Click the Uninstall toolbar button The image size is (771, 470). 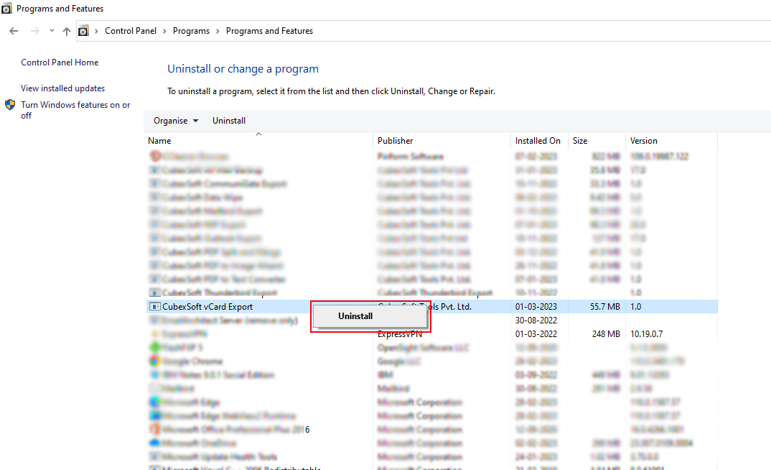point(229,121)
